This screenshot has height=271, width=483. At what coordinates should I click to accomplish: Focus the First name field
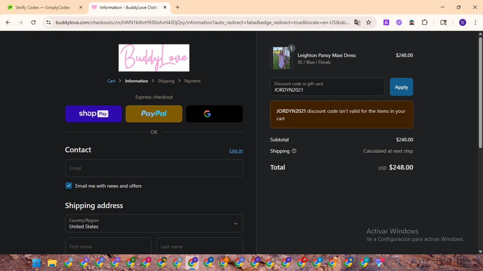[x=108, y=246]
